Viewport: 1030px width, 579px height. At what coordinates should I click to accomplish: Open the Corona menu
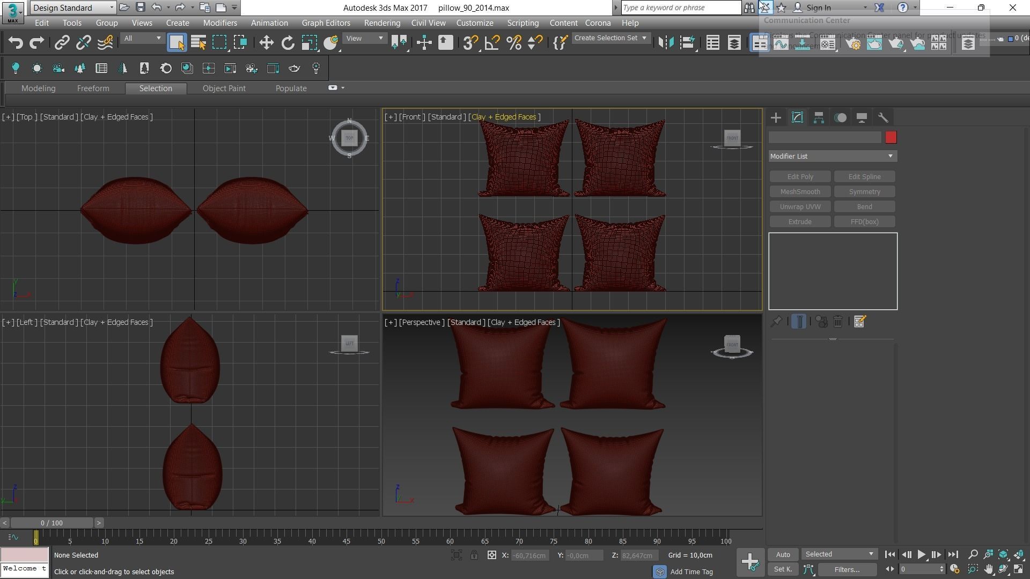[598, 23]
